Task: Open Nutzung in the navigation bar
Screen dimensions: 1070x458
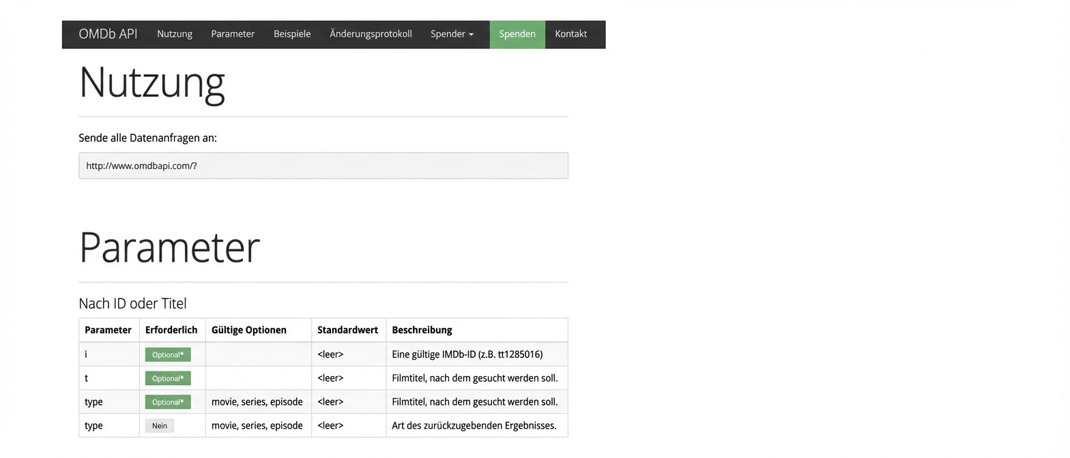Action: [175, 34]
